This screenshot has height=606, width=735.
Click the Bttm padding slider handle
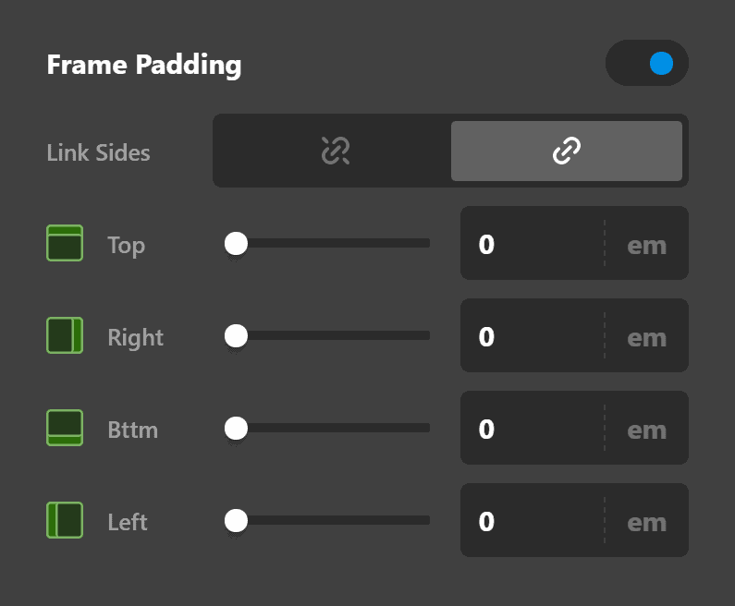[237, 428]
